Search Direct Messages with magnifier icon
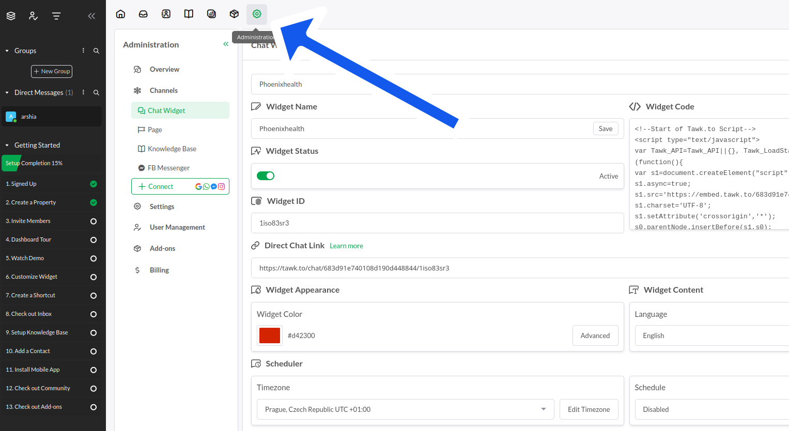The image size is (789, 431). tap(96, 93)
